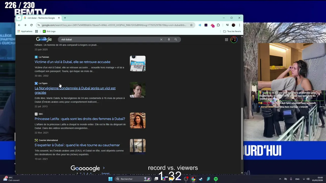Go to results page 2
Screen dimensions: 326x183
(80, 174)
